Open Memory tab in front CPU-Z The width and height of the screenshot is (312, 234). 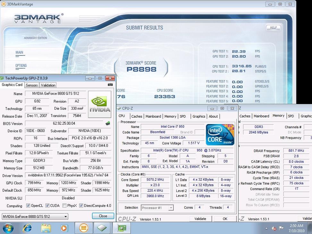(170, 116)
